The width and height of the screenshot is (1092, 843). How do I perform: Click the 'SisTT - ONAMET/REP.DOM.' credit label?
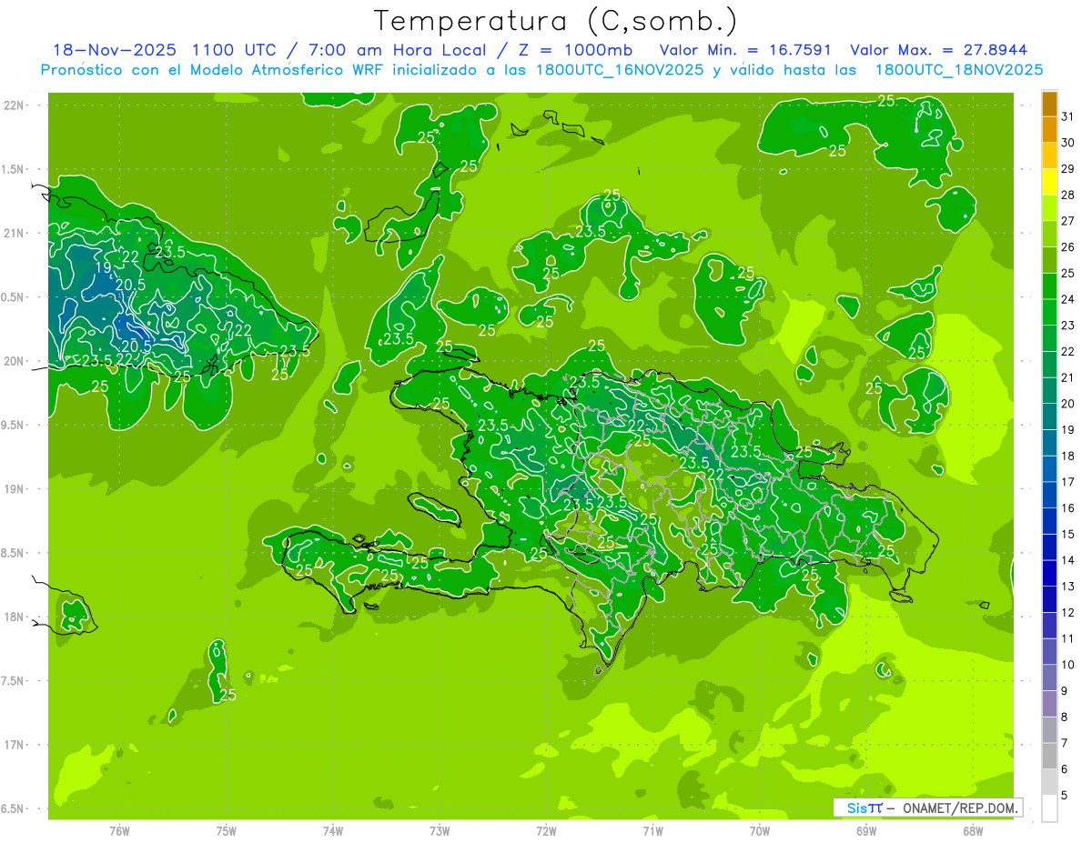(x=927, y=808)
